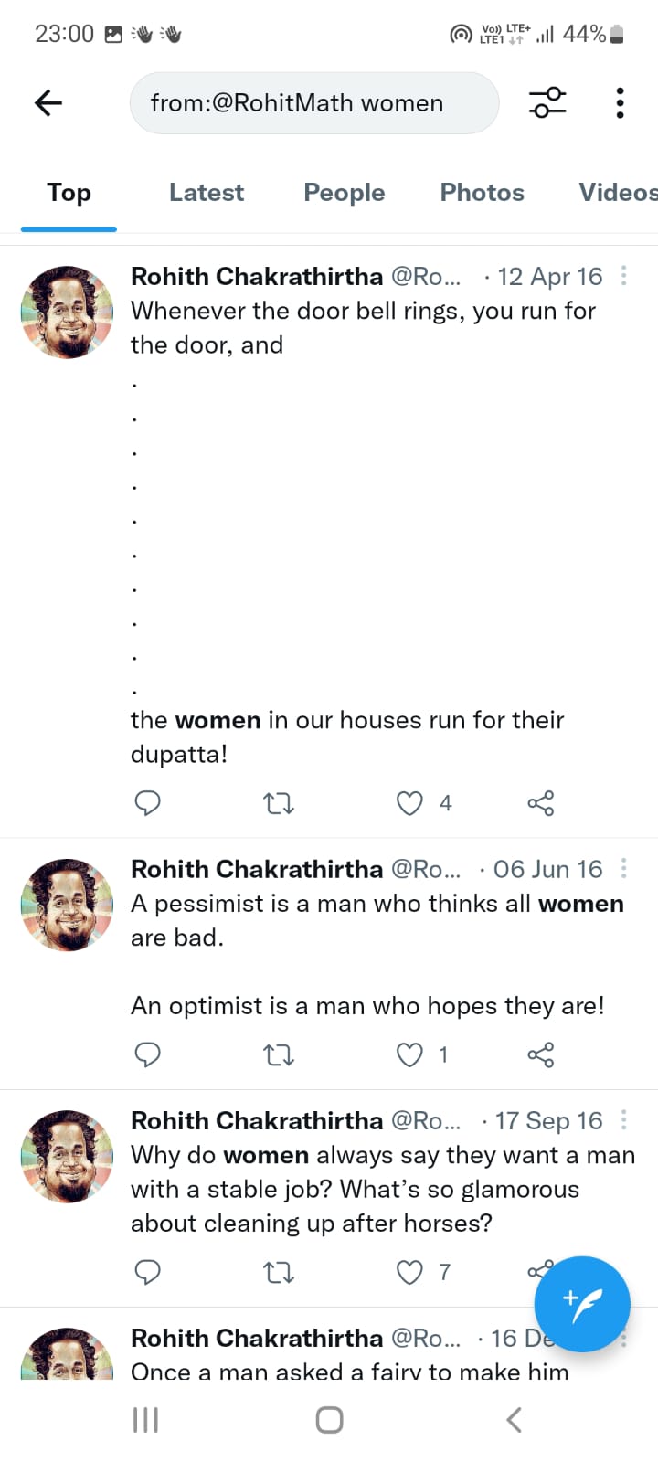Retweet the dupatta tweet
The image size is (658, 1462).
pyautogui.click(x=278, y=803)
